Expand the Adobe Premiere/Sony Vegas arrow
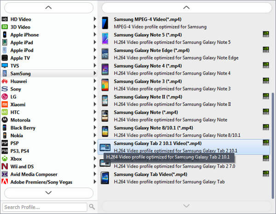 pos(95,181)
